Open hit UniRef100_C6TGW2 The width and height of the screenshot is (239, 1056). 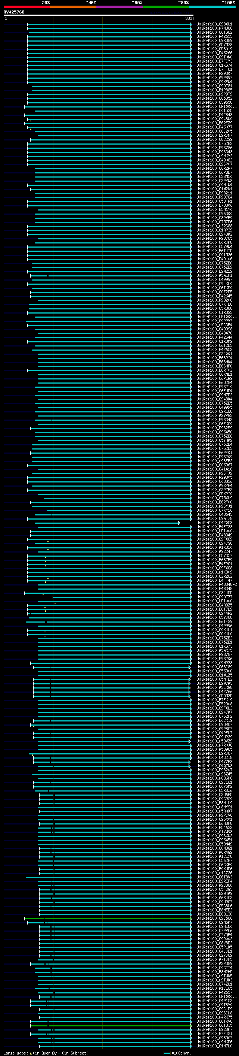tap(214, 32)
